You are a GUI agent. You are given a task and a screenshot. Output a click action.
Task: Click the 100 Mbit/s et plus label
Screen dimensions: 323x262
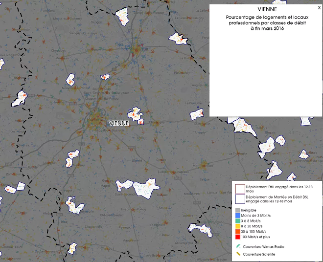point(255,237)
